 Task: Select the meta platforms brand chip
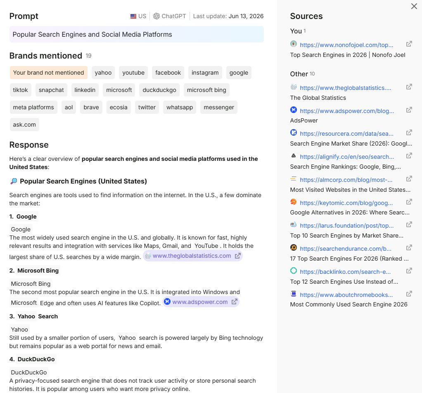[33, 107]
